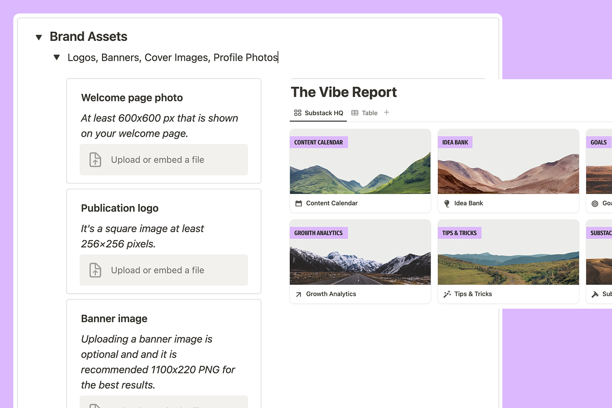
Task: Click the Publication logo heading
Action: 120,208
